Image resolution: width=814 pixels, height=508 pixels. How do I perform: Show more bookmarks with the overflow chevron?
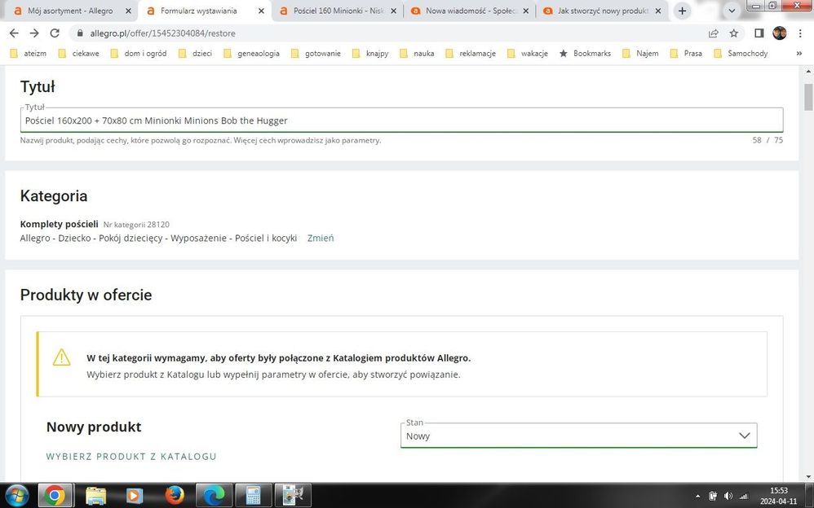click(x=799, y=54)
